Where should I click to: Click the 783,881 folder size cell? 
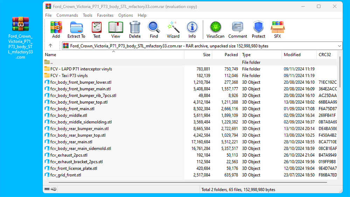point(203,69)
